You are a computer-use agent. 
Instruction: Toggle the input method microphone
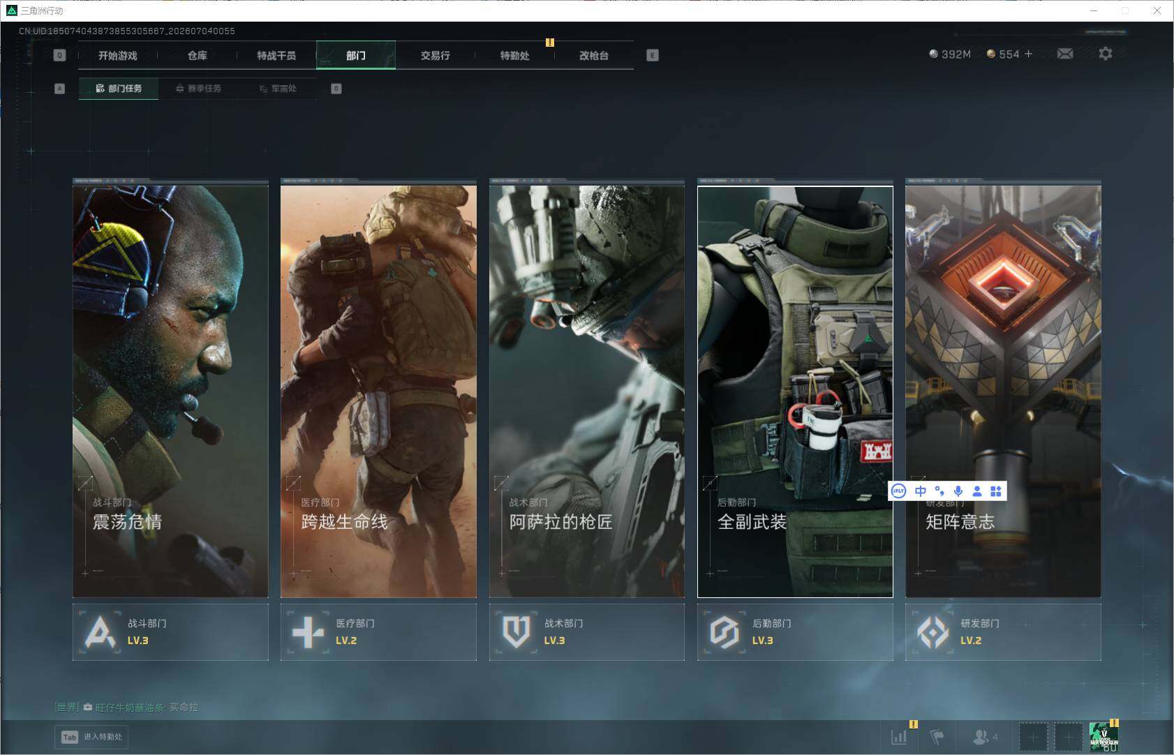(958, 491)
